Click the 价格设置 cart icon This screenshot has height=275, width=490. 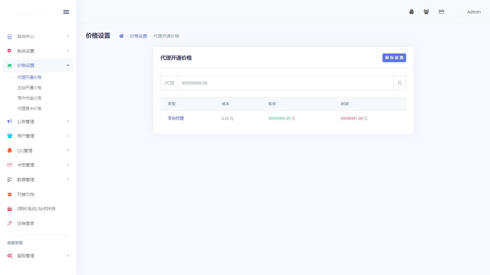point(9,65)
